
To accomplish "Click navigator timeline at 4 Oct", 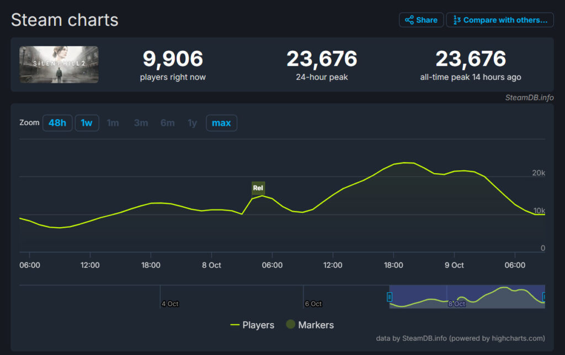I will click(169, 303).
